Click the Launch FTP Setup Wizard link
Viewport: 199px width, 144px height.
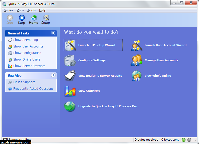pos(97,45)
